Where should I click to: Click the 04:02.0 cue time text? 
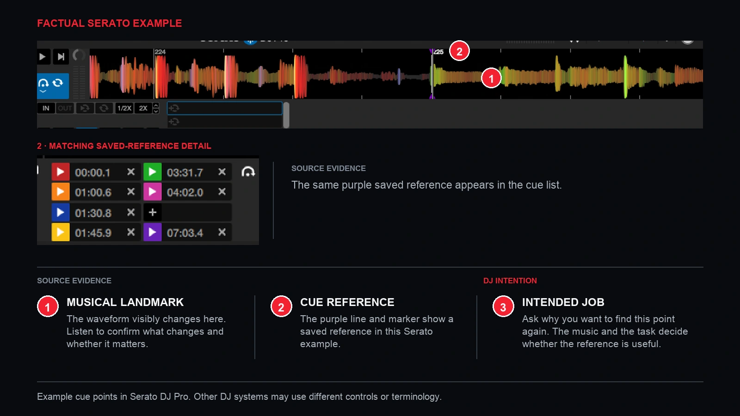point(185,193)
